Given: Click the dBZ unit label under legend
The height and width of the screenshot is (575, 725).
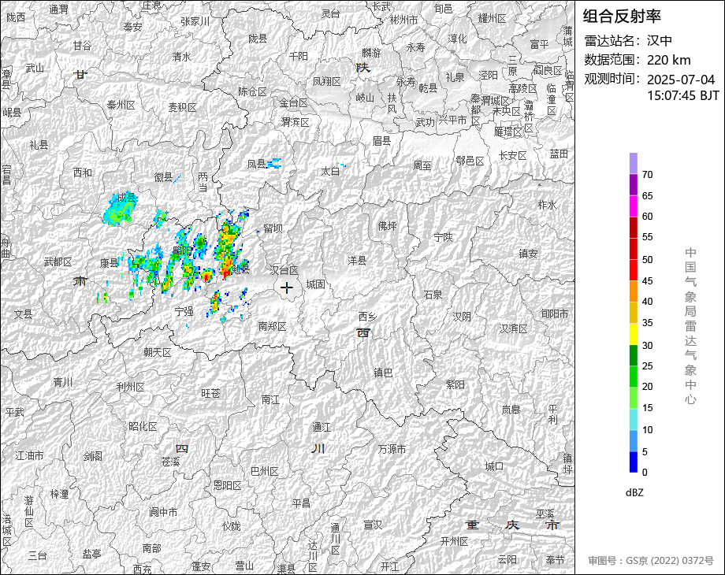Looking at the screenshot, I should (634, 492).
